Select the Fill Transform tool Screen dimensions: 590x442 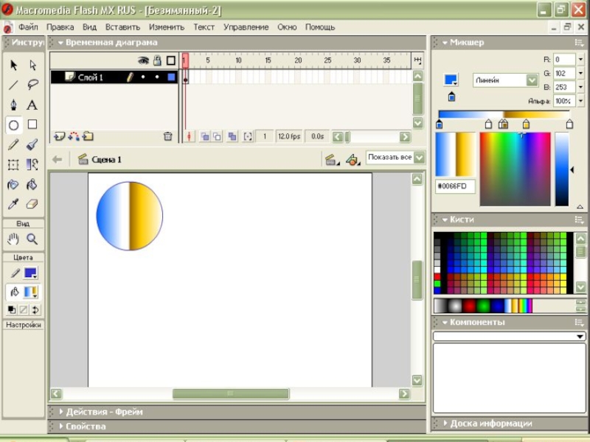coord(32,164)
